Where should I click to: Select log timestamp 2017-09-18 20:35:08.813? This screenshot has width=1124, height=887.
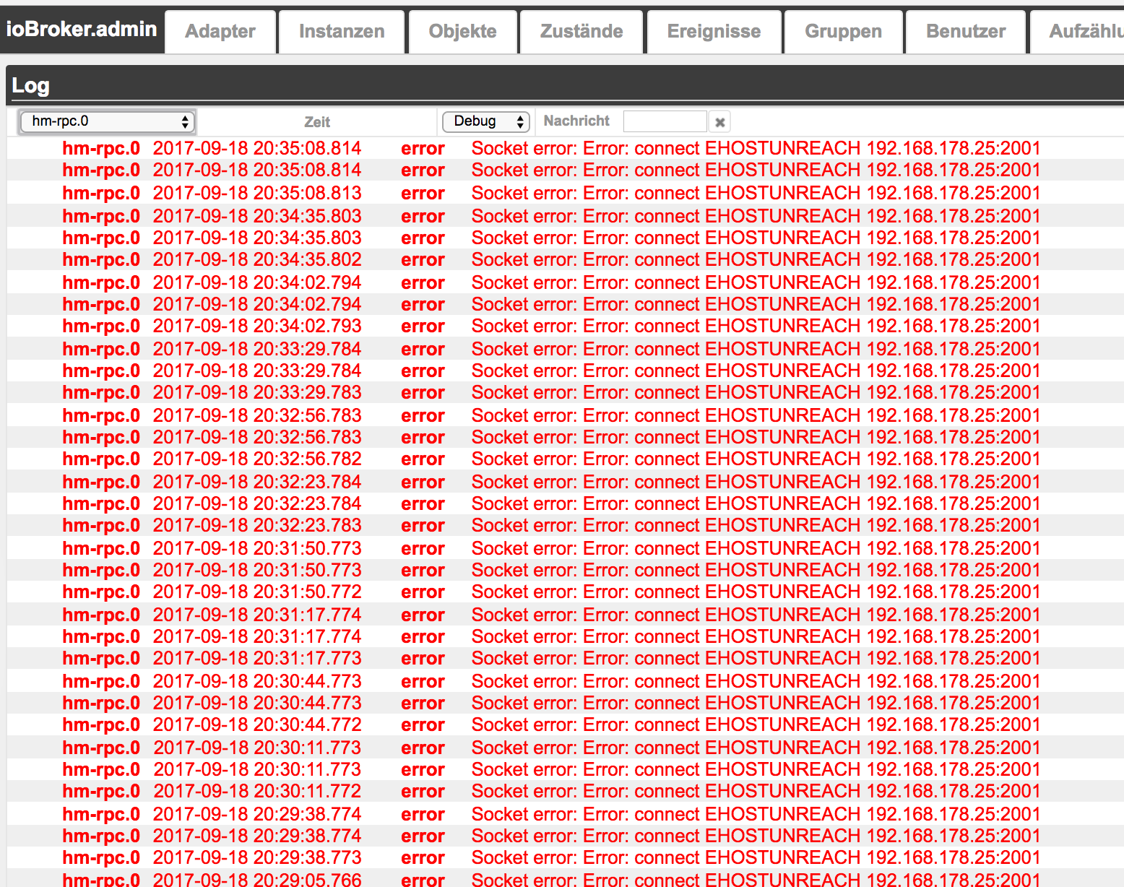coord(257,194)
